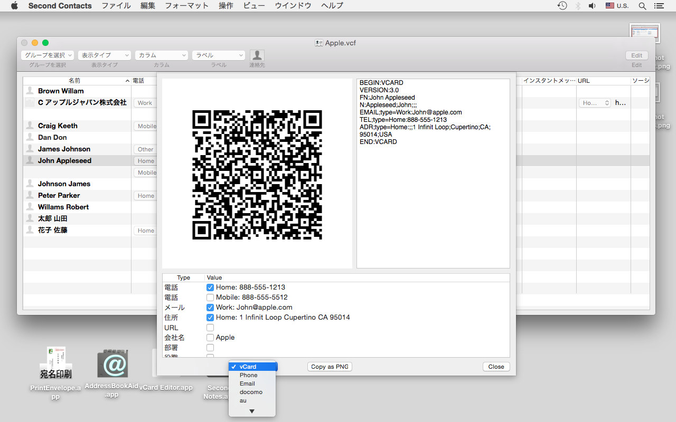The width and height of the screenshot is (676, 422).
Task: Select the Willams Robert contact row
Action: tap(77, 207)
